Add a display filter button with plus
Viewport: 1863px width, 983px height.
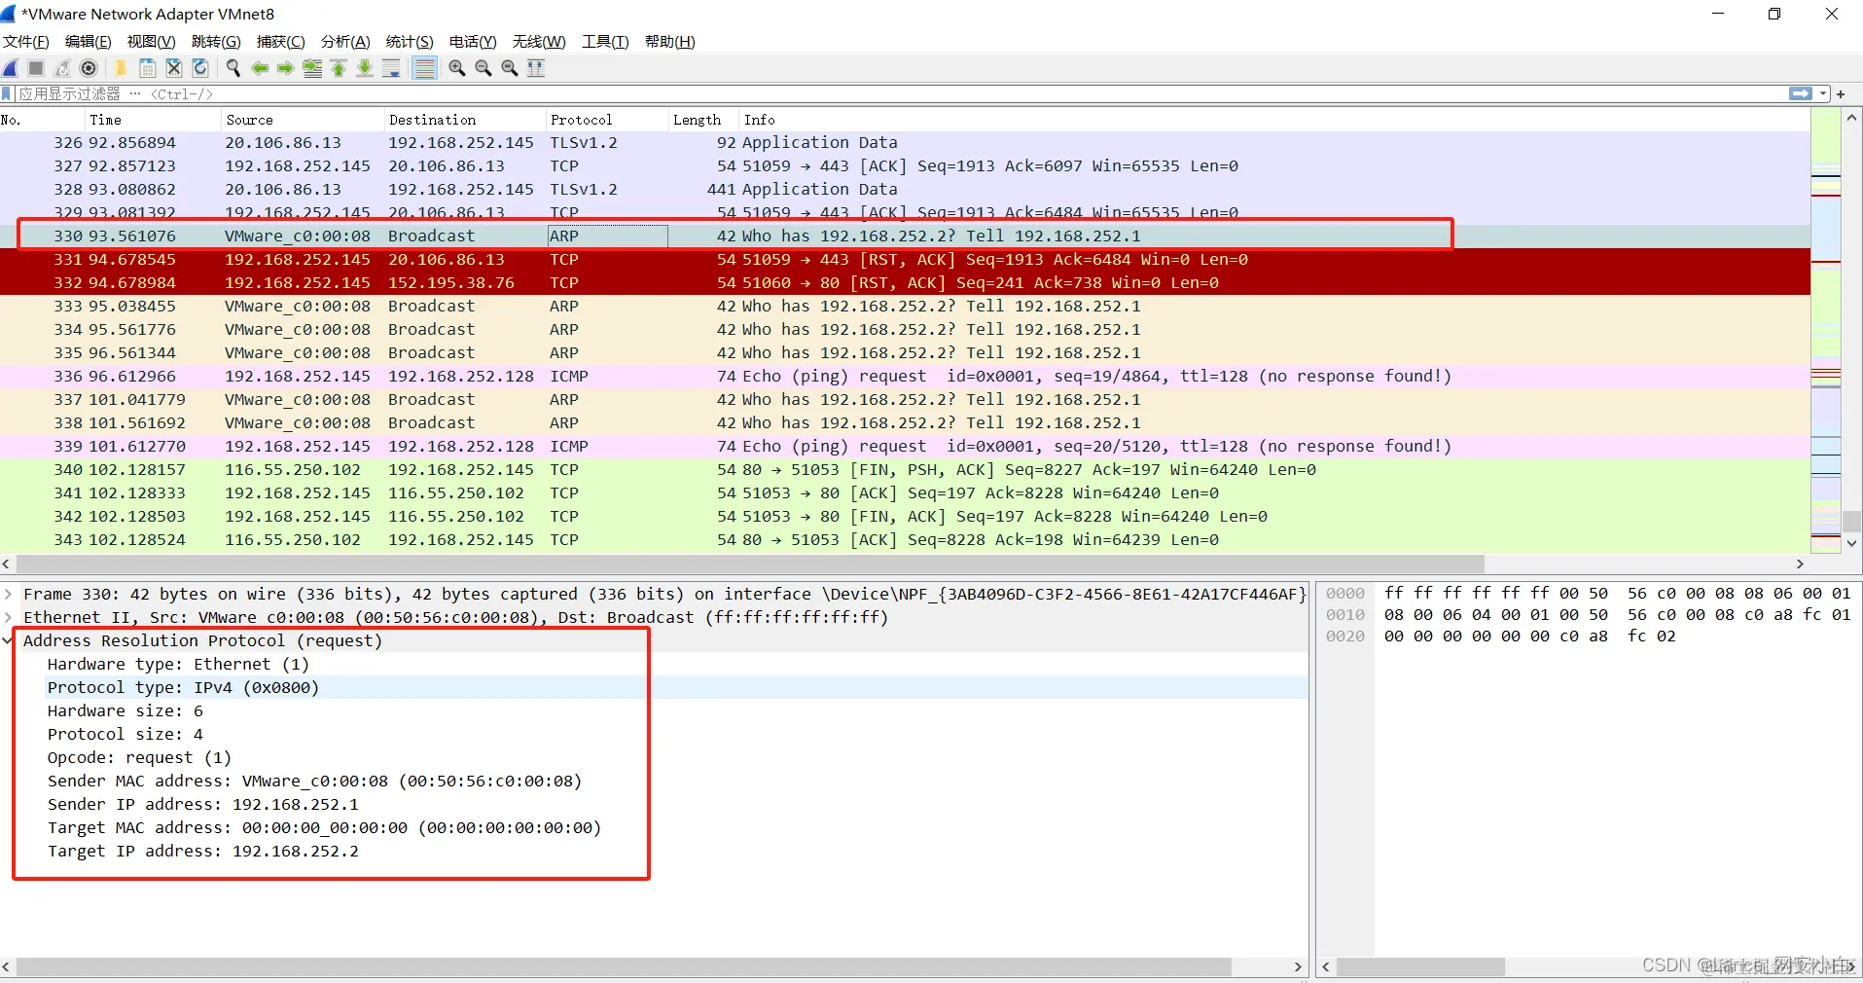(1841, 94)
